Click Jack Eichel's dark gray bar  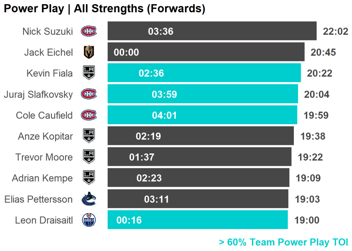[220, 52]
